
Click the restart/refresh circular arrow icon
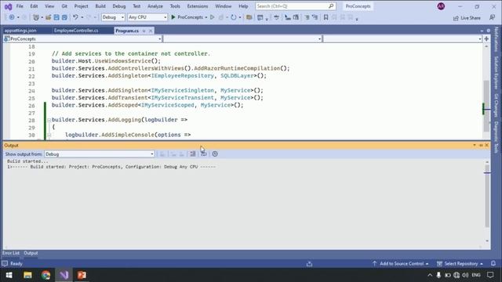click(x=234, y=17)
